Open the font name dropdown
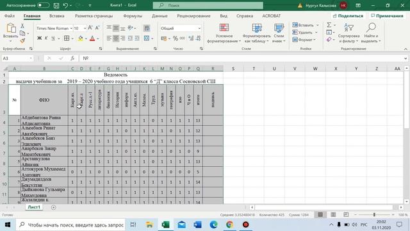410x231 pixels. pos(71,28)
